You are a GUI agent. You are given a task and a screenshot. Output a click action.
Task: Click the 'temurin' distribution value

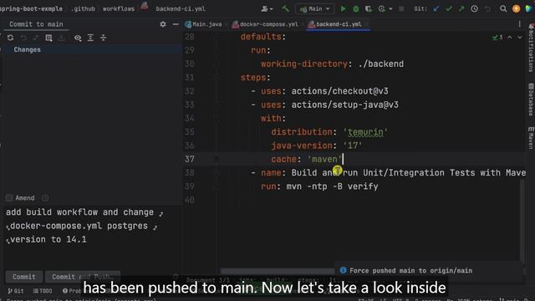click(365, 132)
